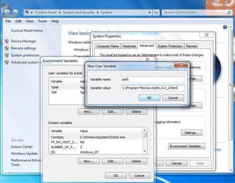The image size is (235, 183).
Task: Expand the breadcrumb arrow after Control Panel
Action: click(x=60, y=13)
